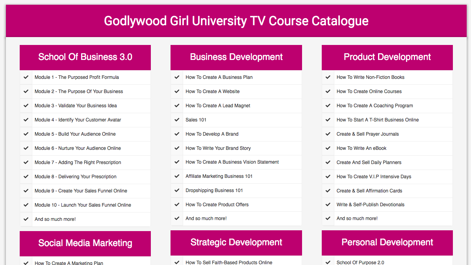Click the checkmark beside How To Write Non-Fiction Books
471x265 pixels.
click(328, 77)
